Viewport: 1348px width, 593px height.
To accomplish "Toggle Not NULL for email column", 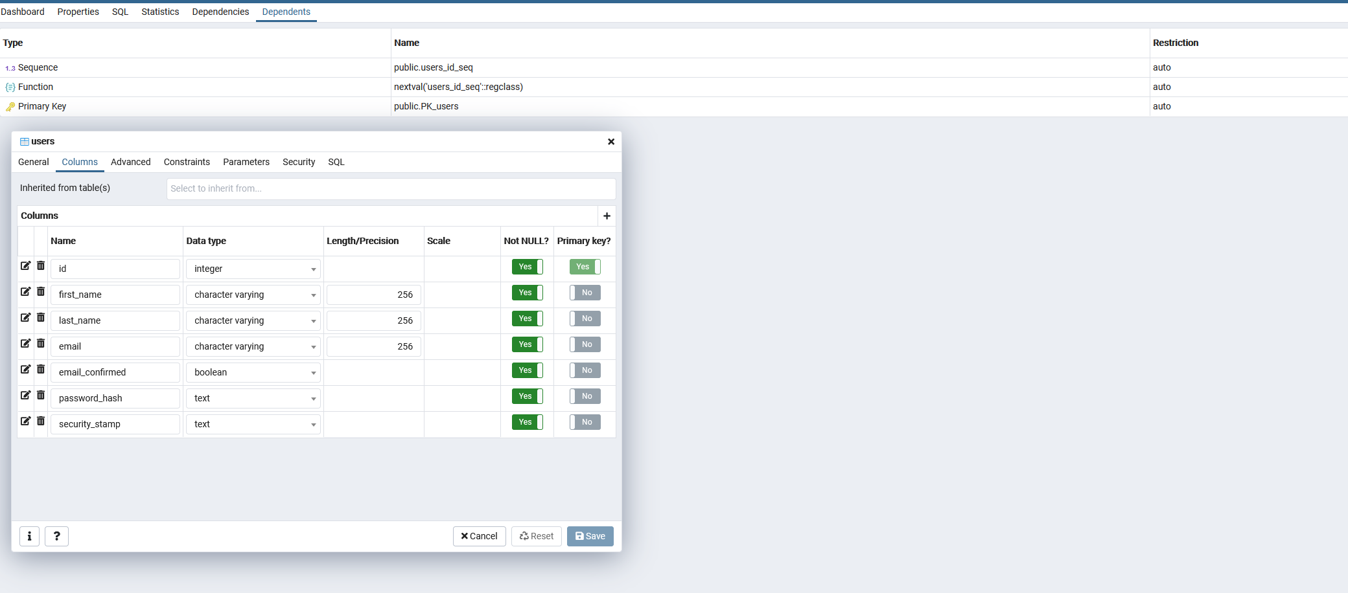I will (x=528, y=344).
